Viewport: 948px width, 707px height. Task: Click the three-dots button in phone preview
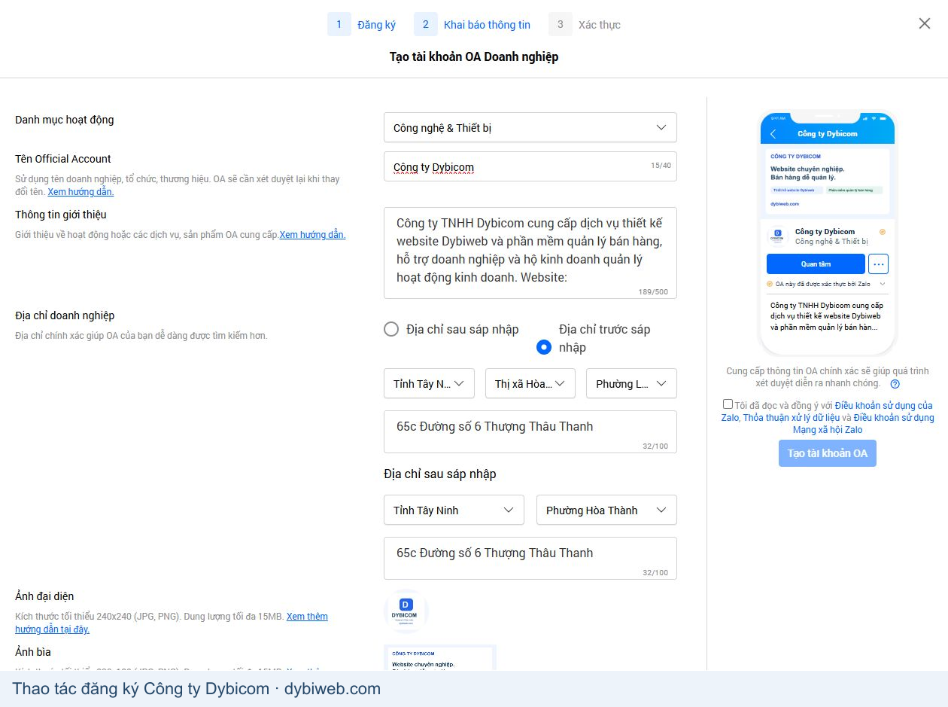pos(878,264)
